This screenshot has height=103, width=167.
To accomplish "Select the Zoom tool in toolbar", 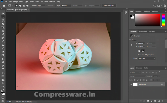I will point(3,83).
